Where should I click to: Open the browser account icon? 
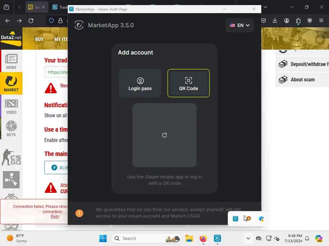[x=287, y=20]
